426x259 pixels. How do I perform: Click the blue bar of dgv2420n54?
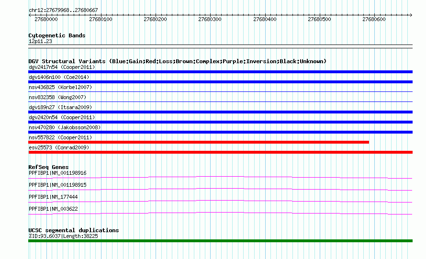pos(220,122)
